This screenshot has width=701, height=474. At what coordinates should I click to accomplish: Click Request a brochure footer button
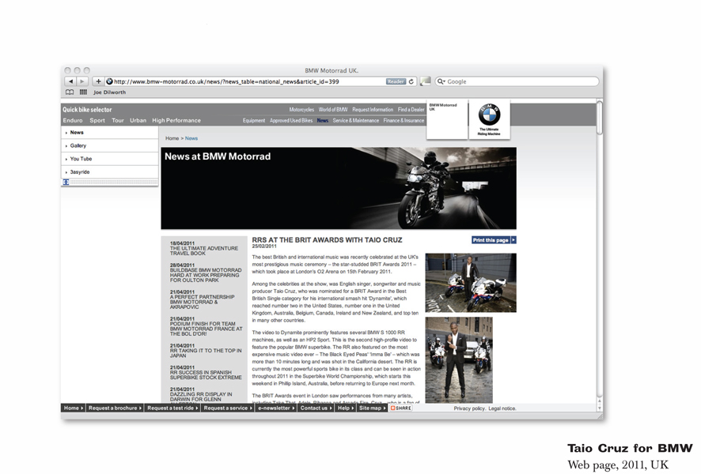(115, 408)
